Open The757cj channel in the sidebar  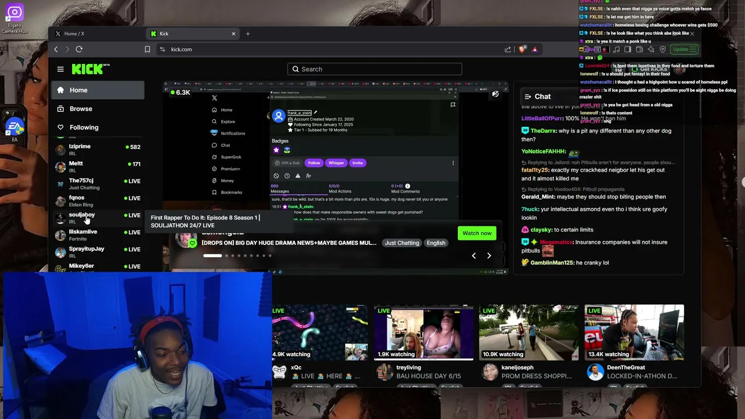(98, 184)
